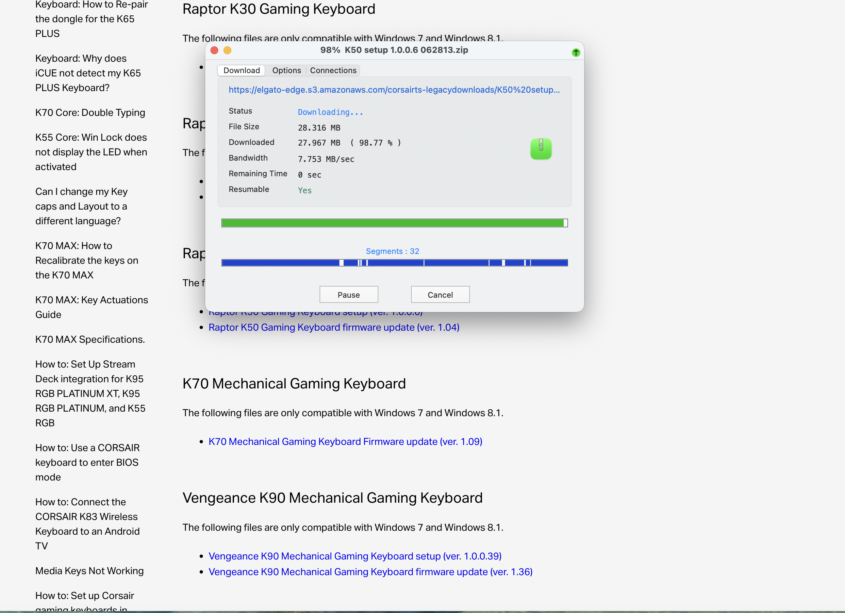Open K70 MAX Specifications sidebar article

click(90, 339)
